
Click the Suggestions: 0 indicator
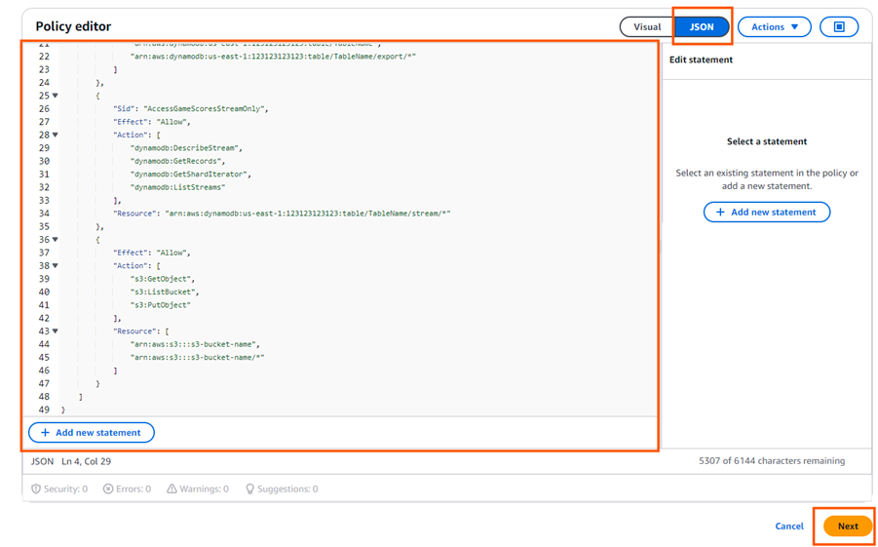tap(282, 488)
